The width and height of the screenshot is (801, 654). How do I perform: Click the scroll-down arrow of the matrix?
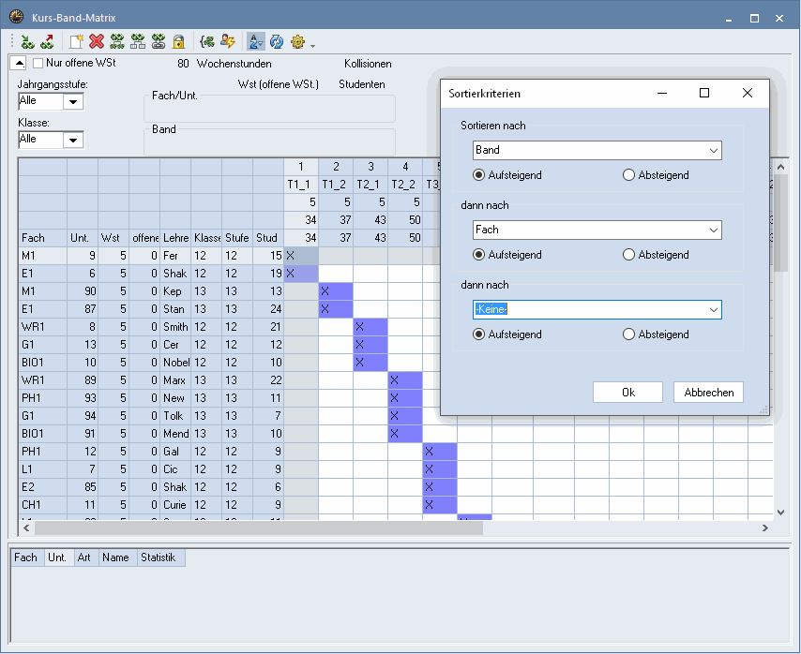click(x=780, y=513)
